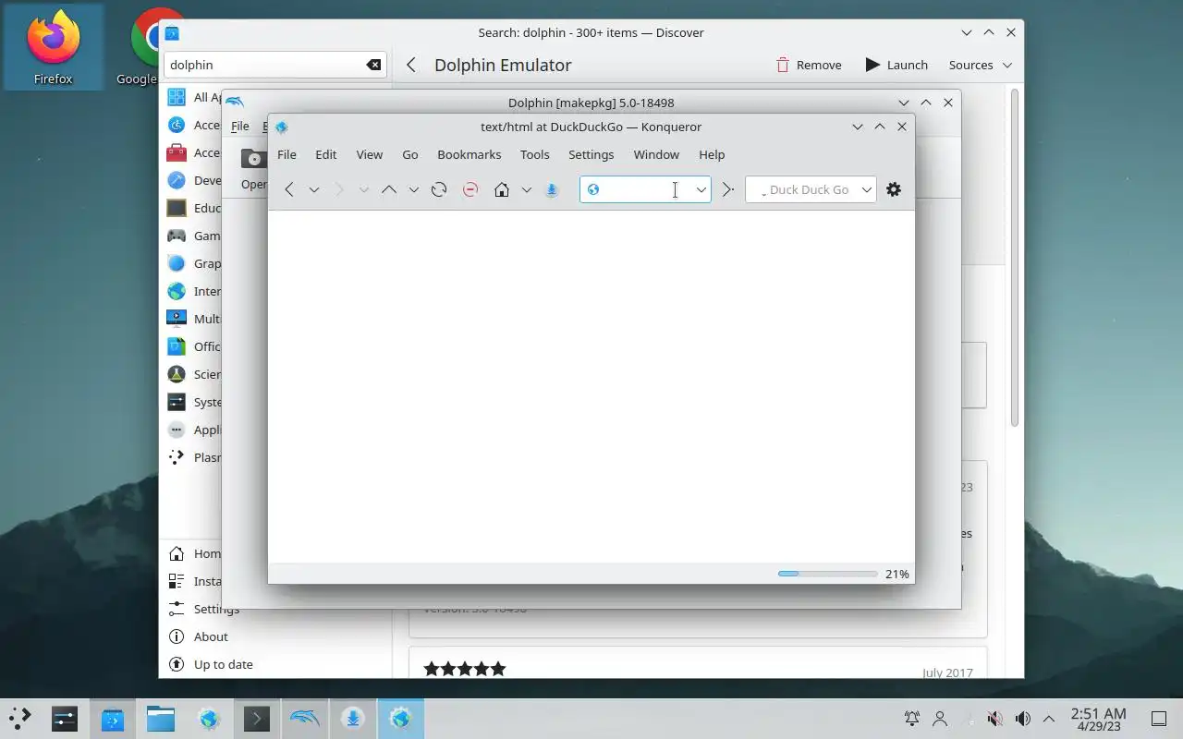Open System category icon in Discover

177,402
